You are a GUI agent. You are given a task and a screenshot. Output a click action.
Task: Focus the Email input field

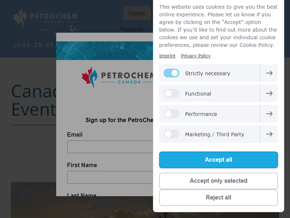[110, 147]
